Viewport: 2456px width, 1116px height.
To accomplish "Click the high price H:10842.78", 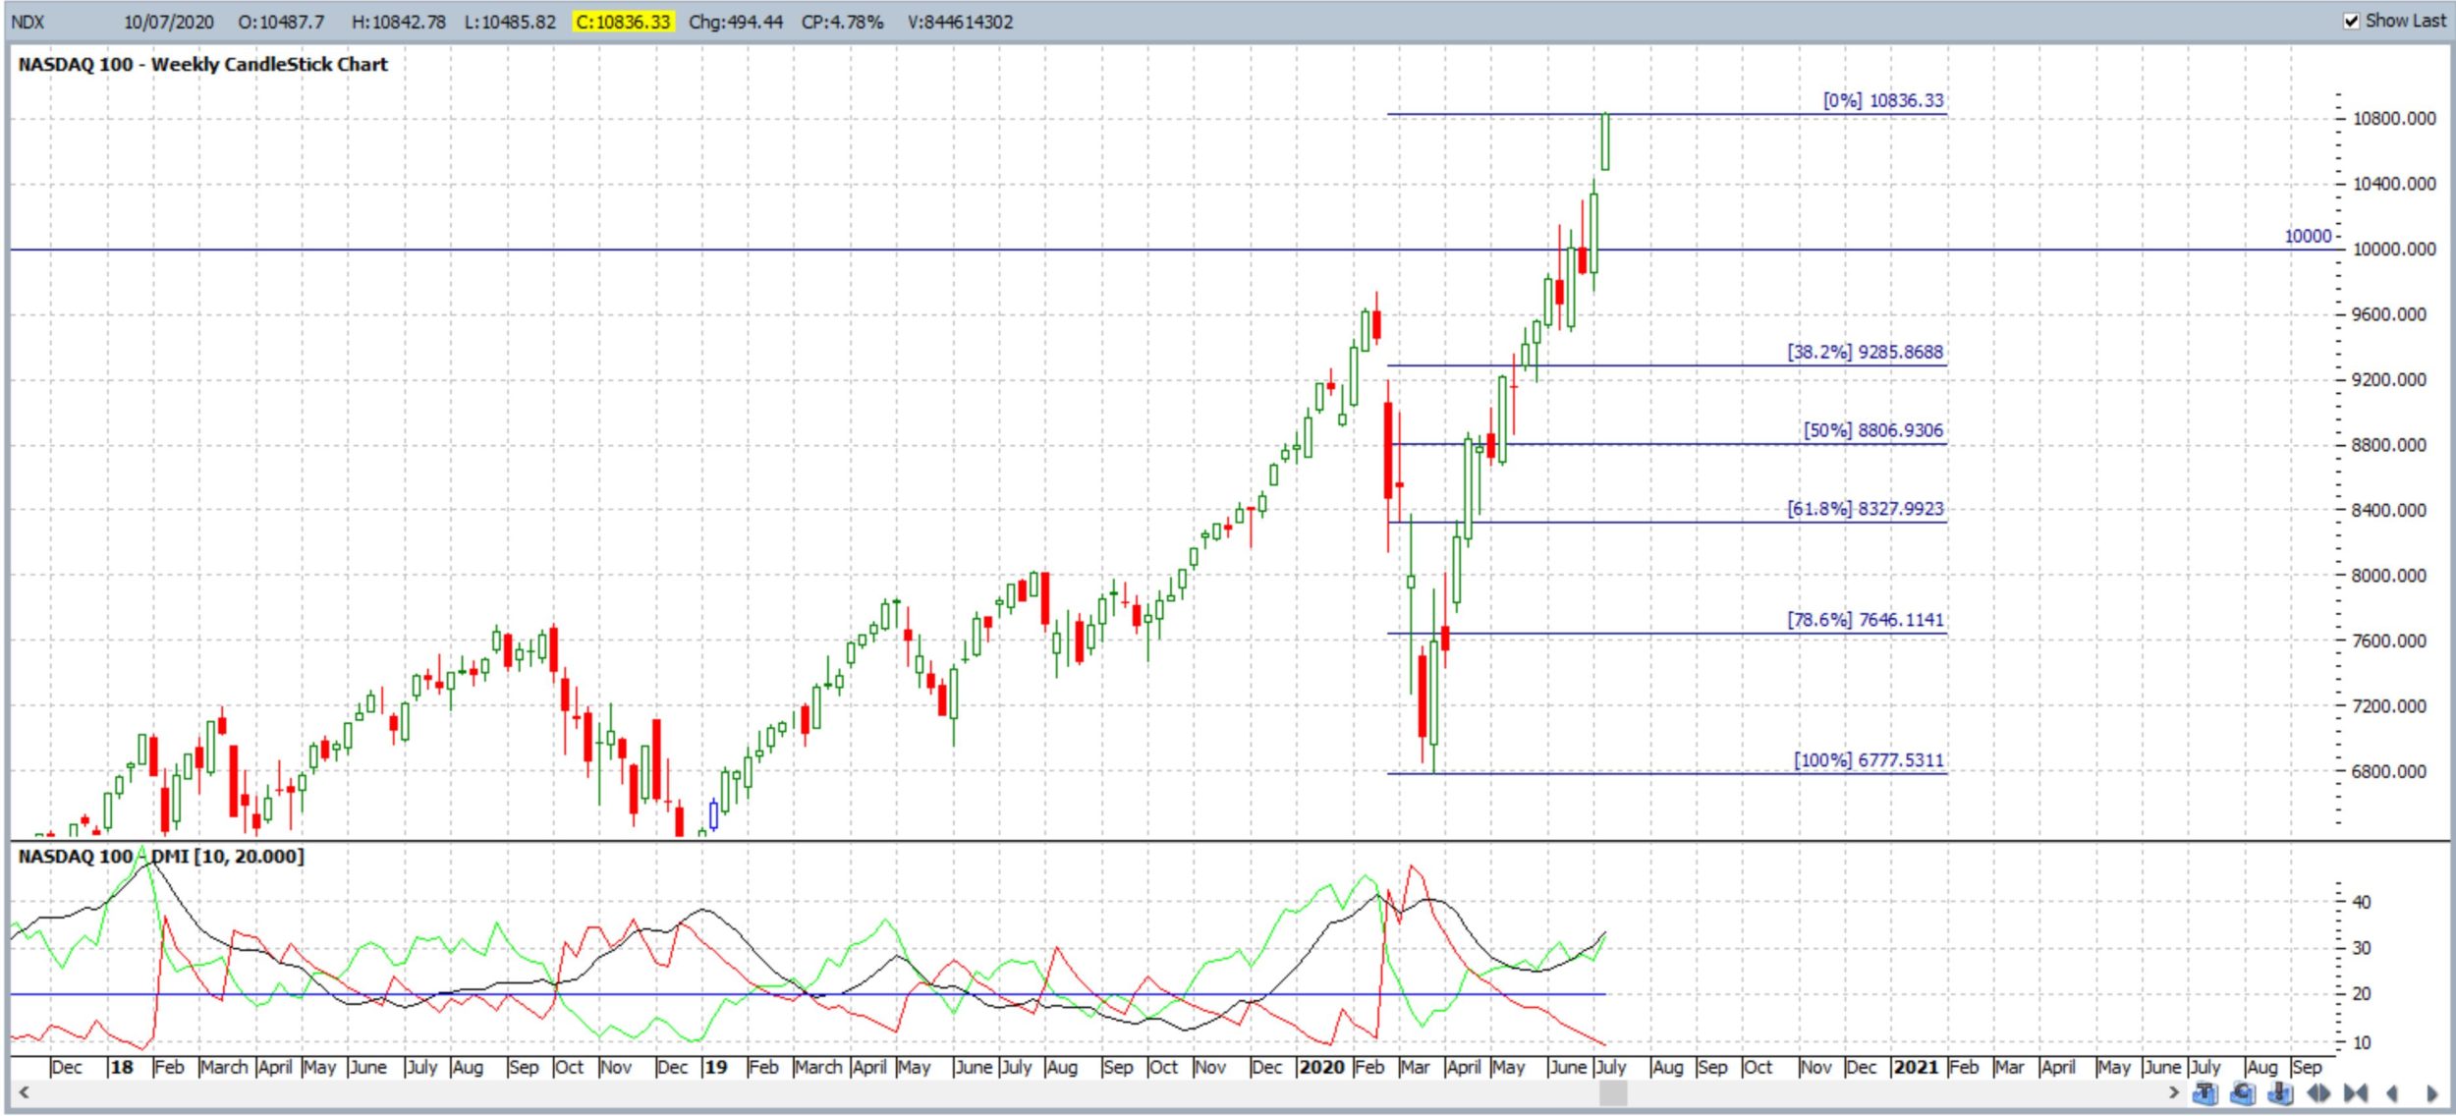I will click(x=399, y=22).
